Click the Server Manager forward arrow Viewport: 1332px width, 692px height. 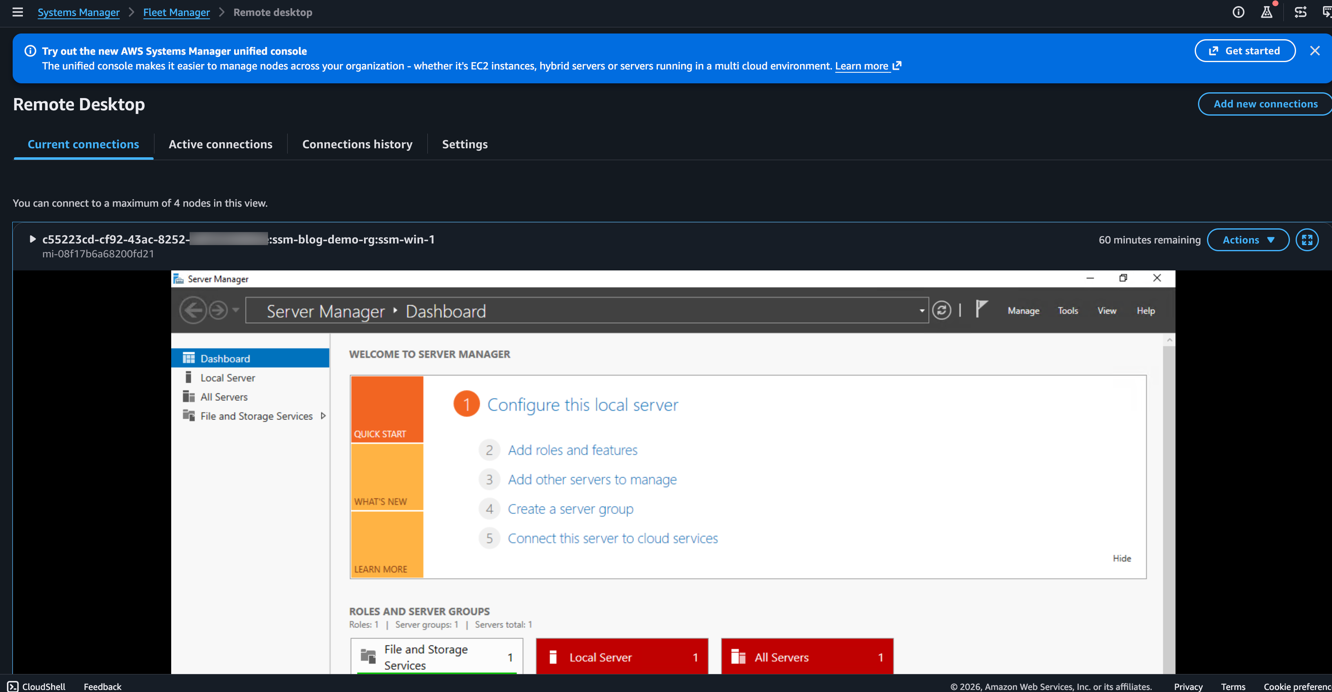pyautogui.click(x=218, y=310)
